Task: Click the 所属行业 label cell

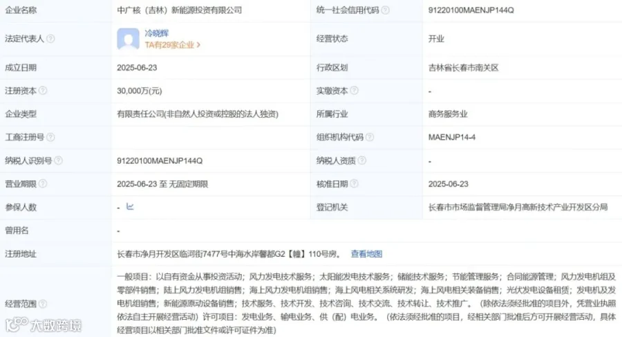Action: [366, 114]
